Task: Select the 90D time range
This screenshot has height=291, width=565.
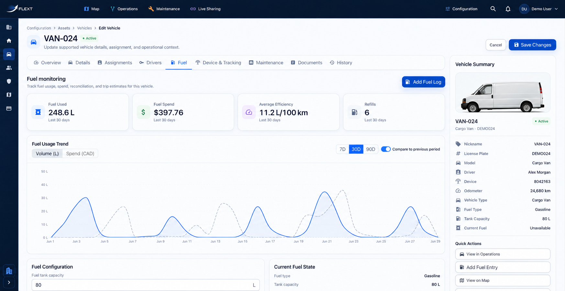Action: tap(371, 149)
